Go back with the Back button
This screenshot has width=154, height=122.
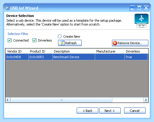(87, 111)
